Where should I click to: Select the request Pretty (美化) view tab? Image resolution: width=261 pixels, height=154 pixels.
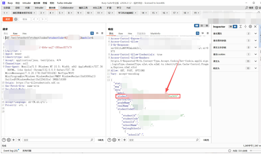[x=6, y=34]
